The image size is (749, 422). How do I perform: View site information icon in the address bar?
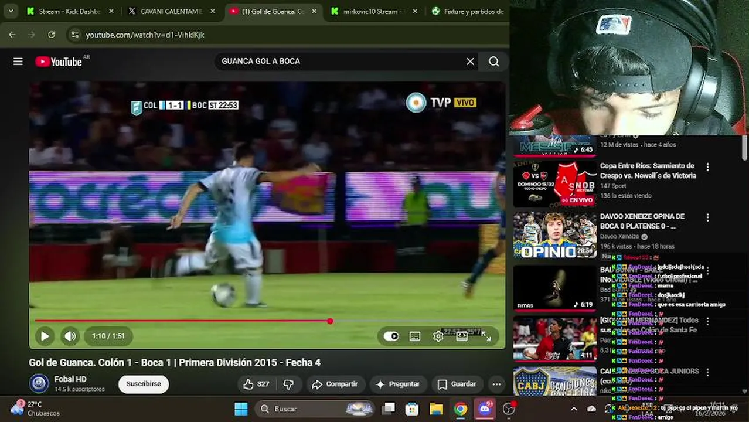[x=74, y=35]
